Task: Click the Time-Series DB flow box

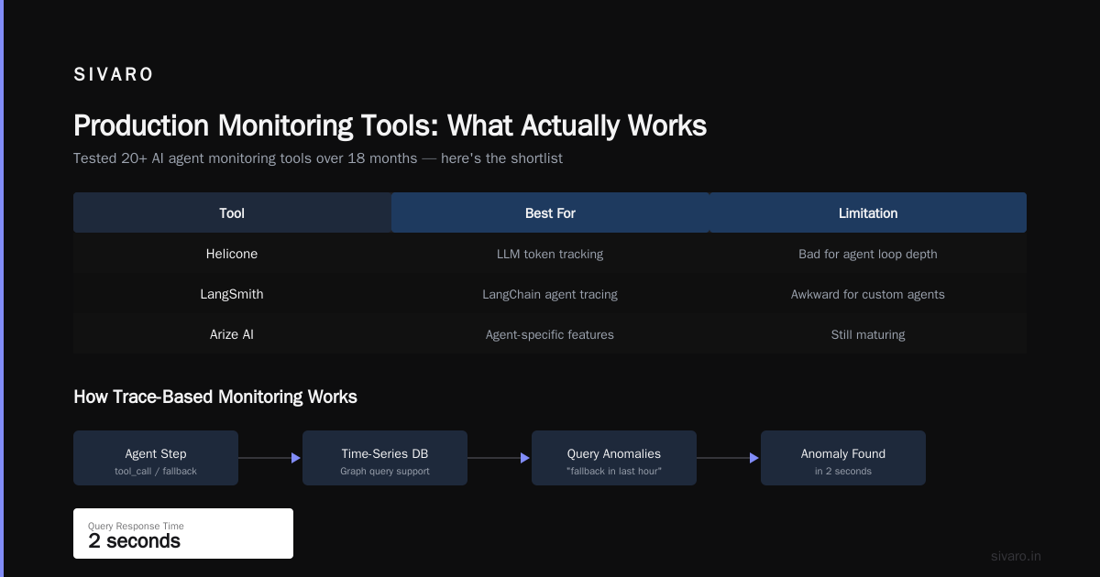Action: 385,458
